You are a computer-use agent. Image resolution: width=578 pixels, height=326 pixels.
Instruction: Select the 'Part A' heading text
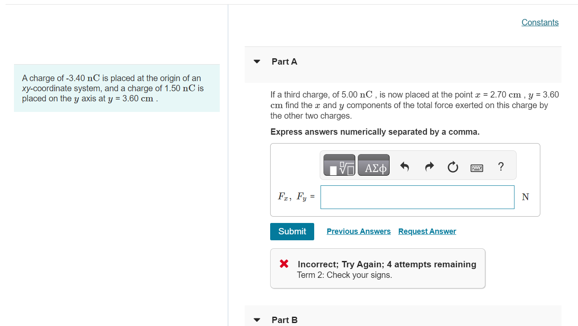tap(285, 62)
